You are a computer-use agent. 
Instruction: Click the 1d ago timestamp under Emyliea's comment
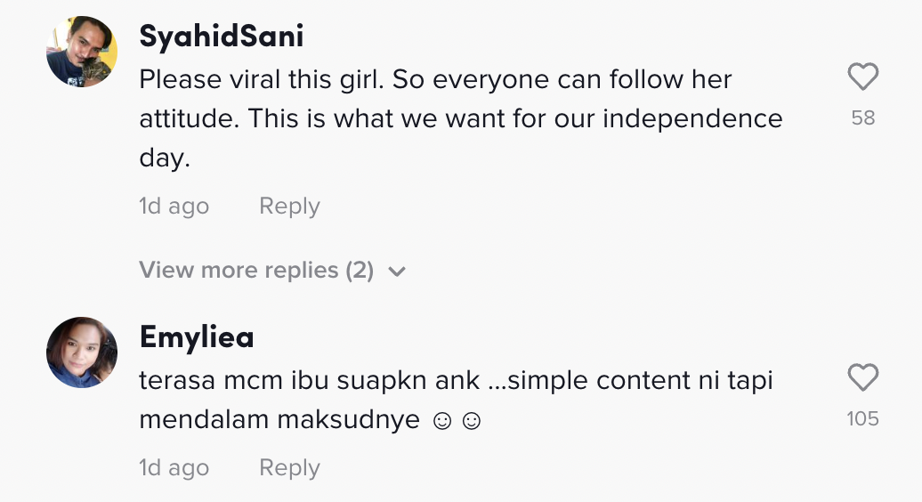[x=174, y=468]
